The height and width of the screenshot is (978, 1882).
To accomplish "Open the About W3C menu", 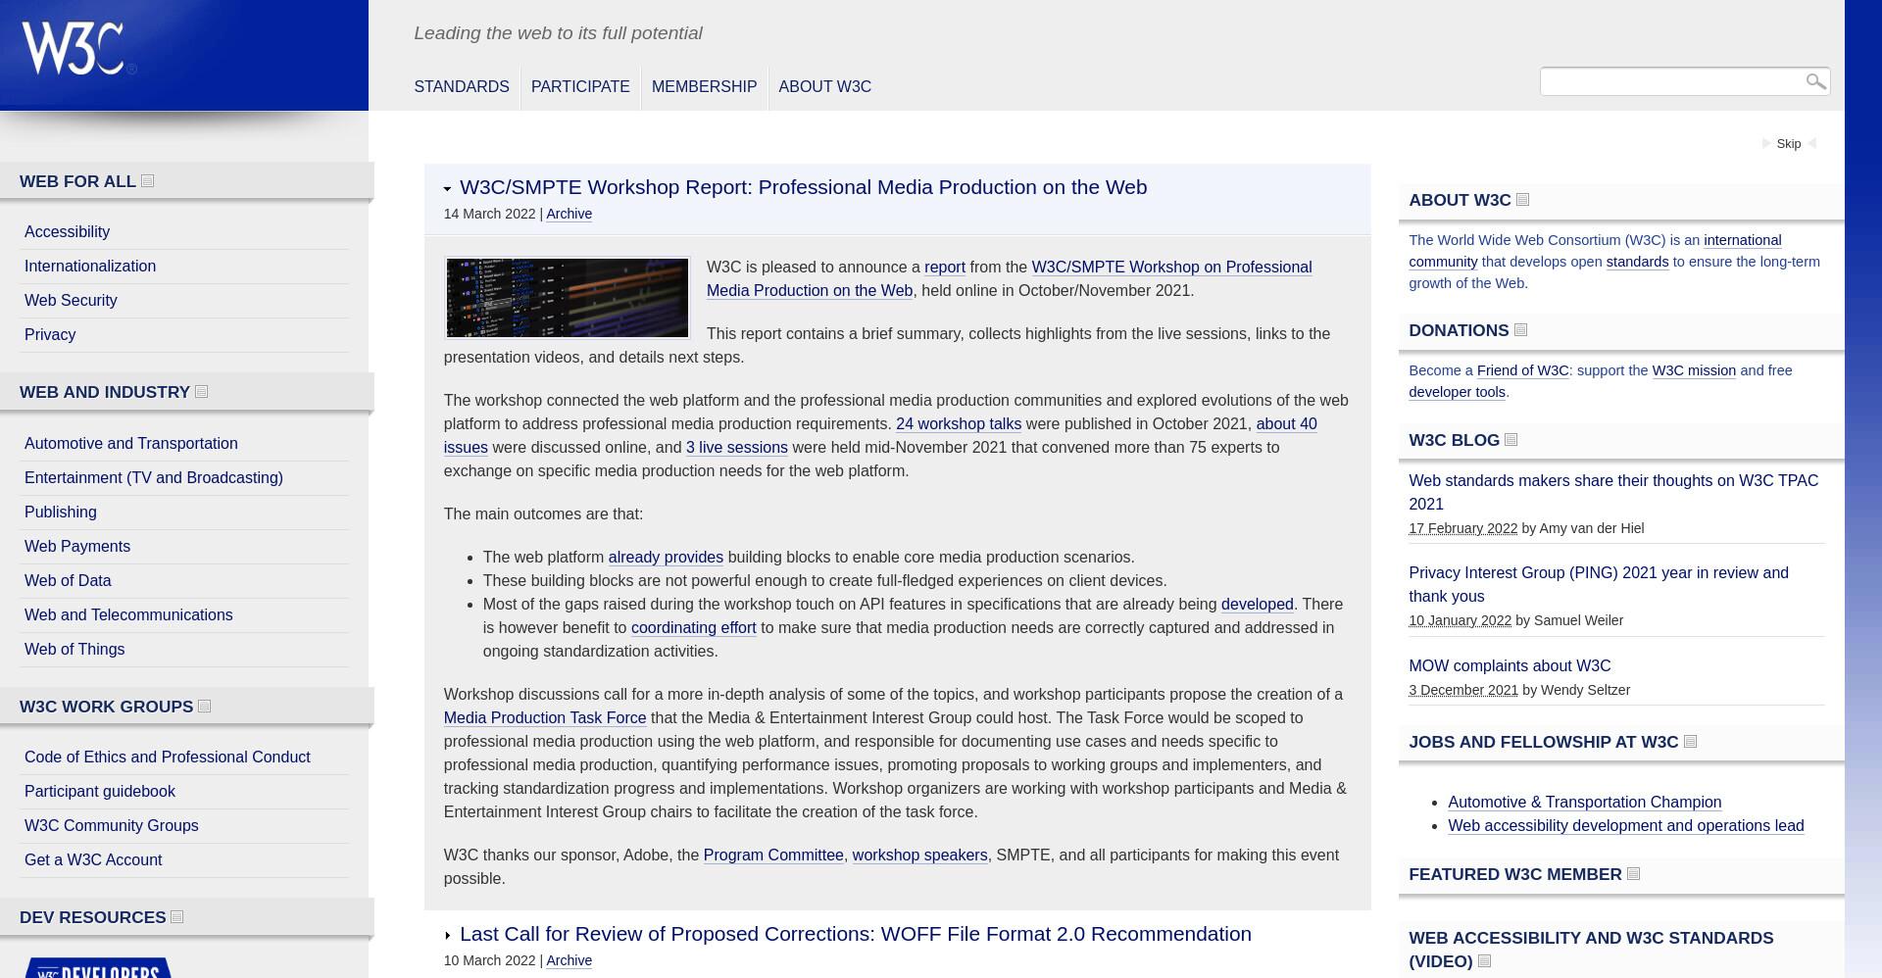I will click(x=824, y=87).
